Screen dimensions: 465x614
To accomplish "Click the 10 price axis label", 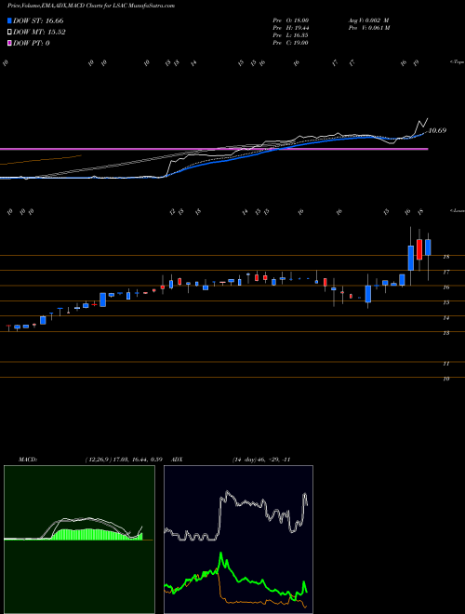I will [x=445, y=379].
